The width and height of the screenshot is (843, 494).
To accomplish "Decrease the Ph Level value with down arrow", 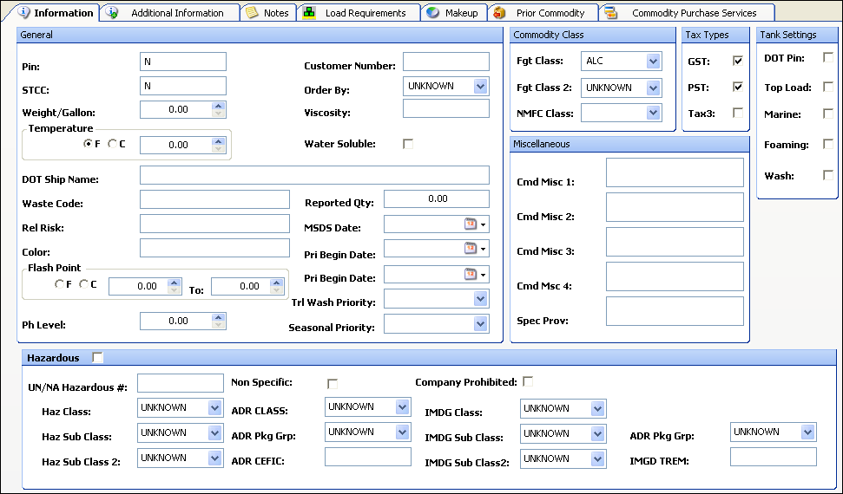I will point(219,326).
